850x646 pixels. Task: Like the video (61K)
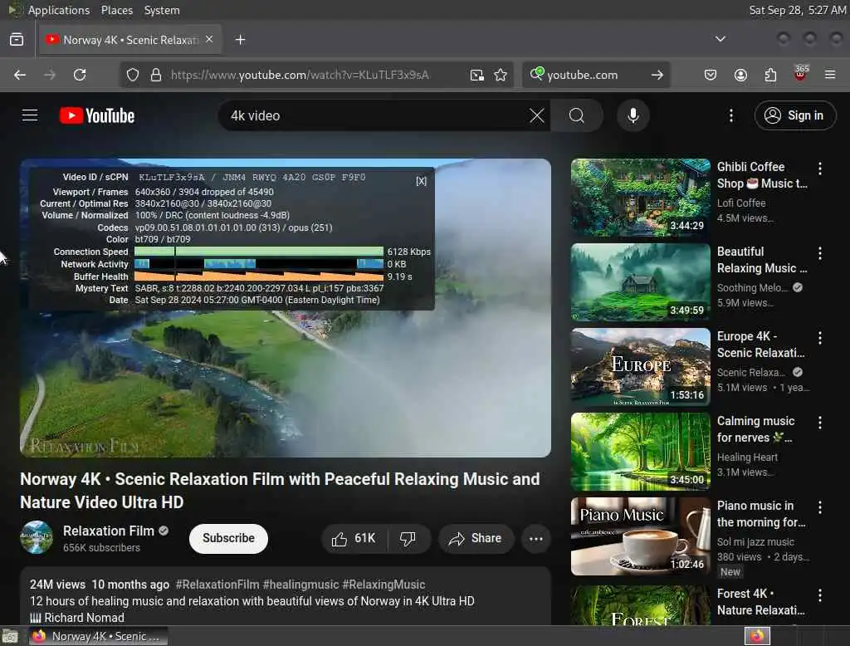(x=354, y=539)
